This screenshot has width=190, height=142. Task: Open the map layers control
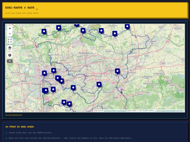pos(10,48)
